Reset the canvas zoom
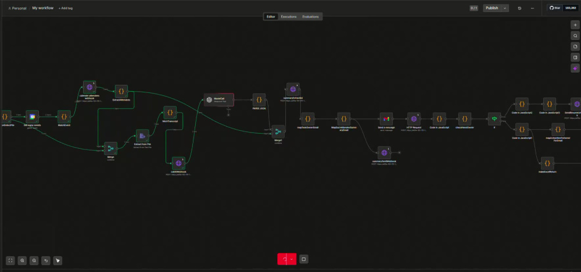Screen dimensions: 581x272 point(46,260)
